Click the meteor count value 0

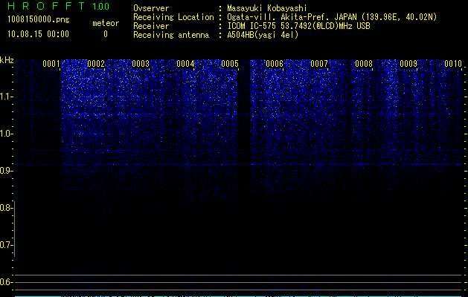106,34
